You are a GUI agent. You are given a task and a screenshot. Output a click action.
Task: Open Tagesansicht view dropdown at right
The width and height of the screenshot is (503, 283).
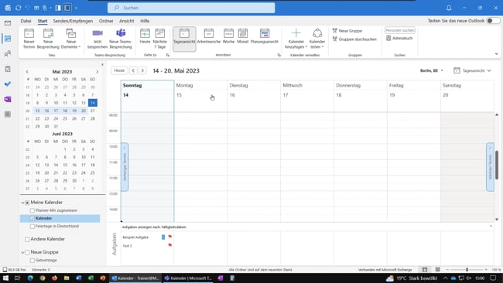click(x=472, y=70)
